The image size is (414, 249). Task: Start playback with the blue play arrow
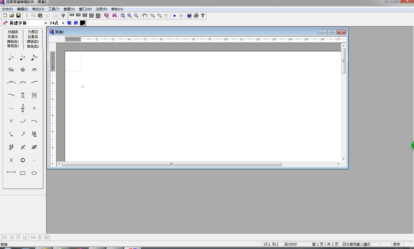175,16
